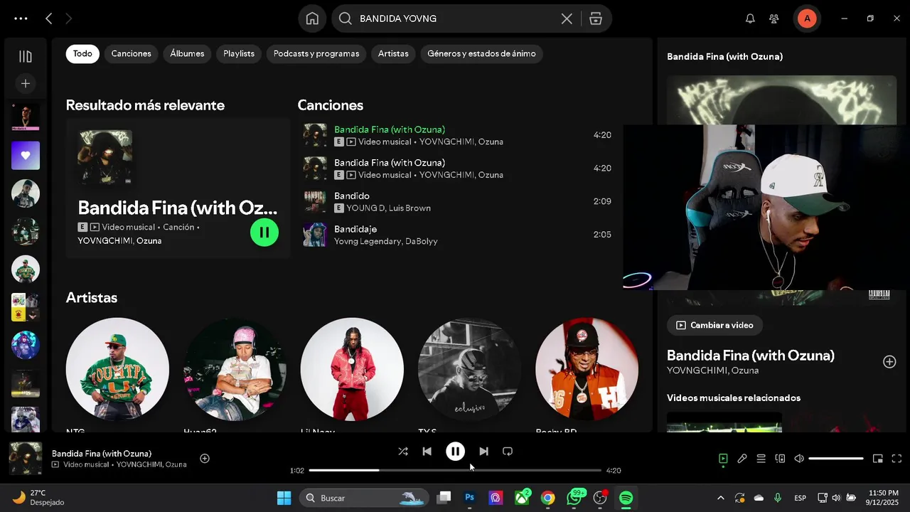This screenshot has height=512, width=910.
Task: Skip to the next track
Action: 483,451
